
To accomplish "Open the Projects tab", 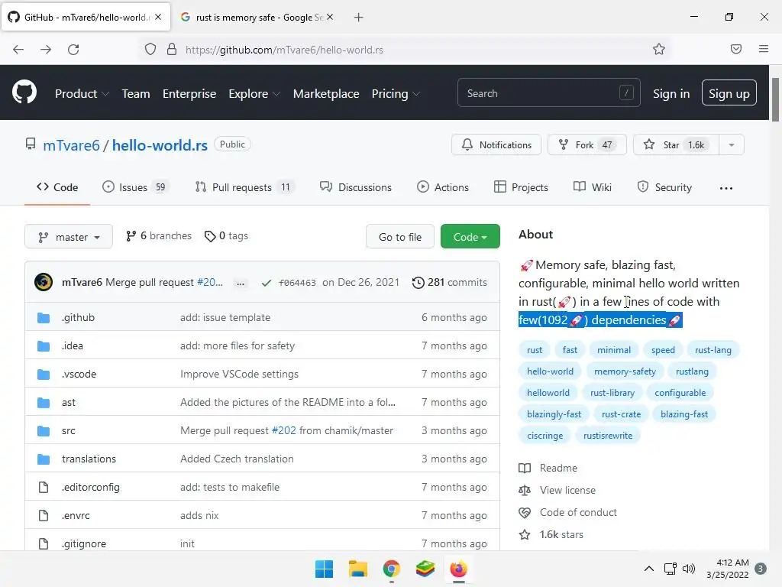I will point(521,187).
